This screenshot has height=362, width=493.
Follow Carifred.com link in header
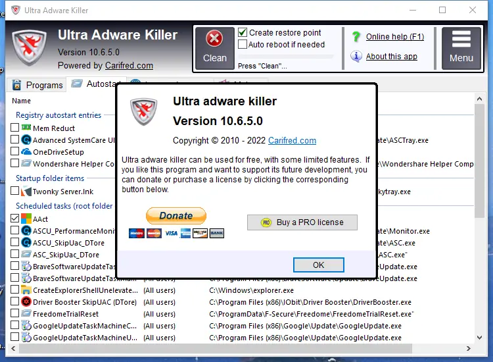129,65
